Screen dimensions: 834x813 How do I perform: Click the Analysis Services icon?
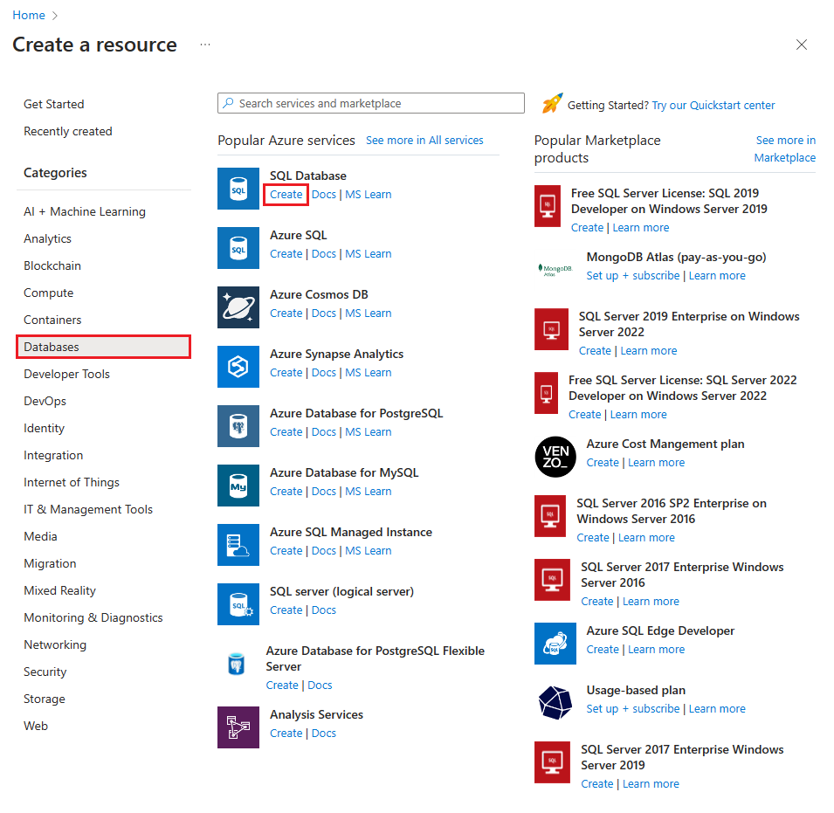(x=238, y=727)
